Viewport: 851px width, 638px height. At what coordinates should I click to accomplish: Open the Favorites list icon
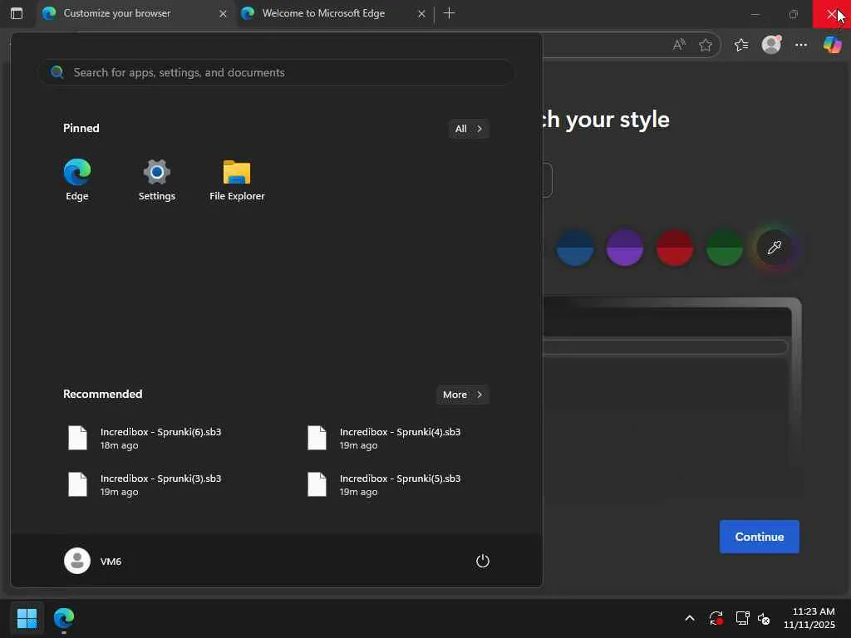point(741,45)
